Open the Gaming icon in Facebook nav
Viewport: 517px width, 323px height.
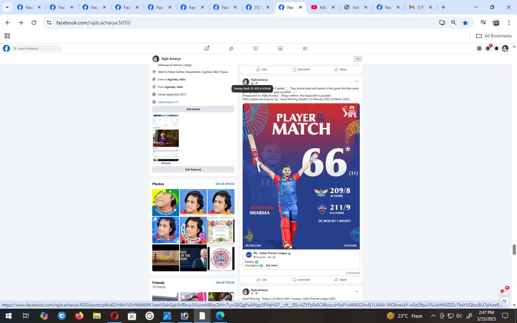coord(305,48)
